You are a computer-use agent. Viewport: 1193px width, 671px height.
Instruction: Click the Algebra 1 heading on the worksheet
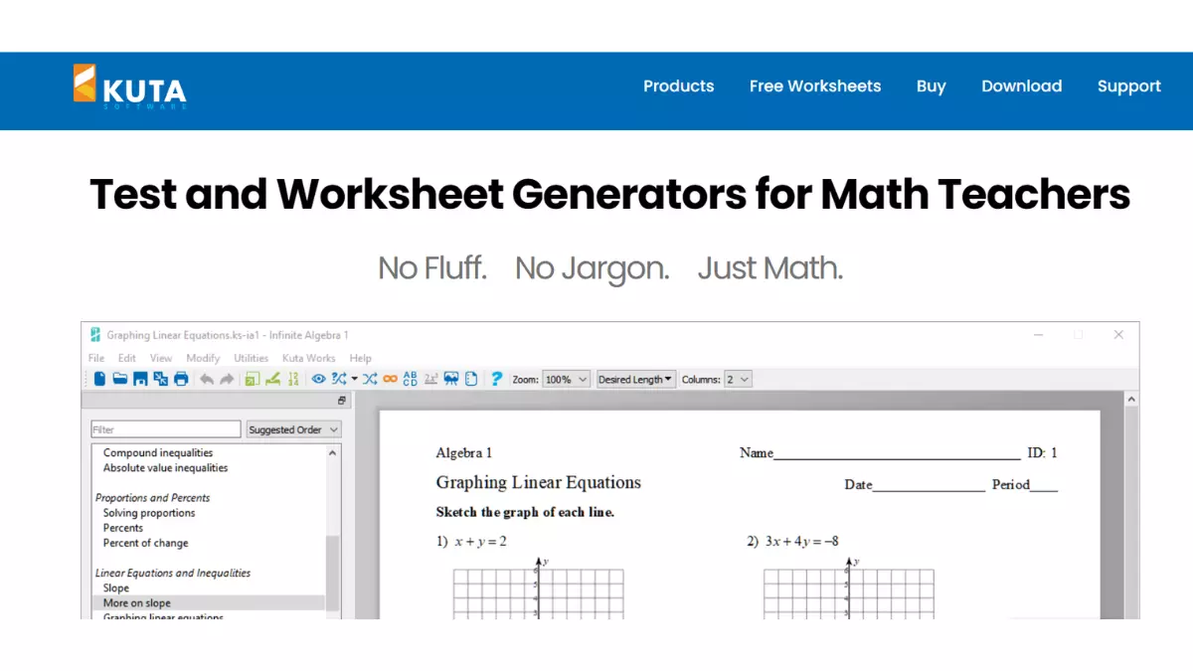(x=464, y=453)
